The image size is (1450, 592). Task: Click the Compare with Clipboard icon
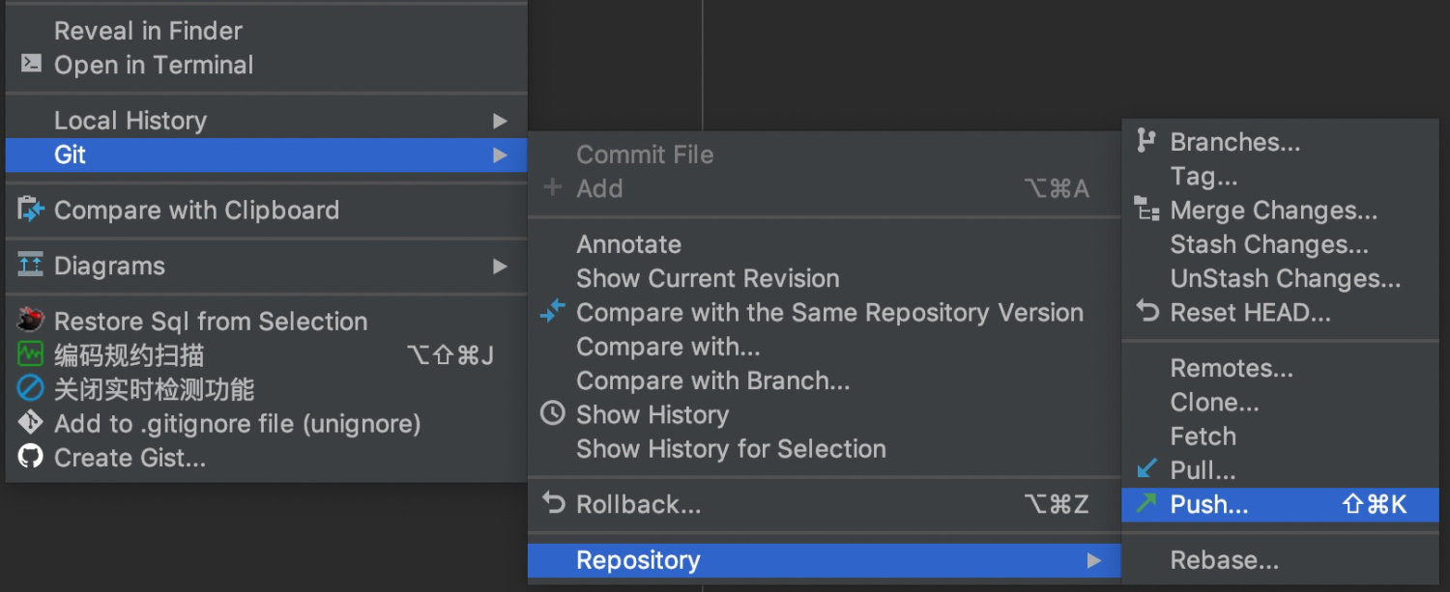31,210
